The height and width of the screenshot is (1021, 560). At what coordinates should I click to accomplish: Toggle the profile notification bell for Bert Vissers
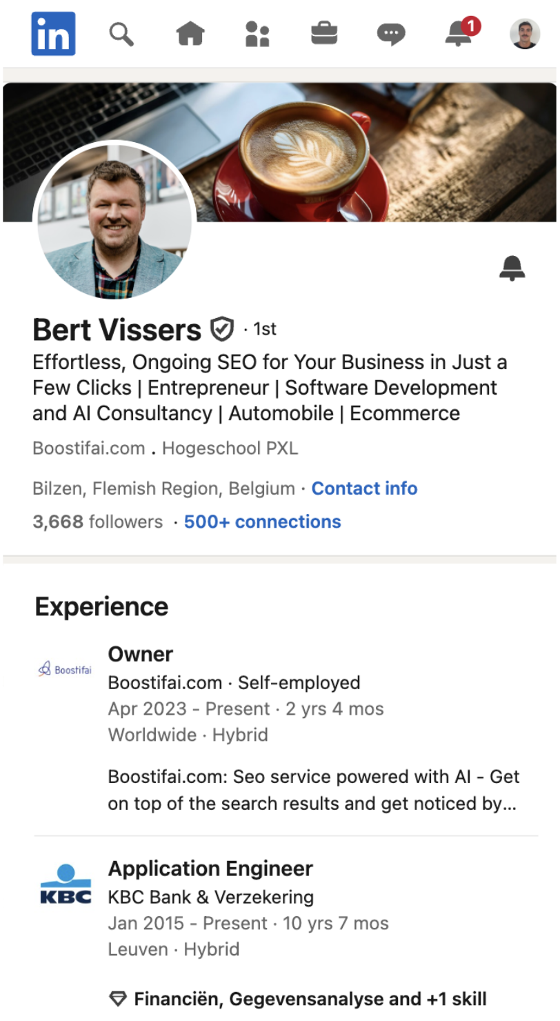click(x=512, y=268)
